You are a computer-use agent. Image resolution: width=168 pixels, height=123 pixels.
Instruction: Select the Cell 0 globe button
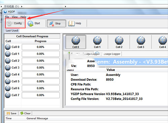[76, 42]
